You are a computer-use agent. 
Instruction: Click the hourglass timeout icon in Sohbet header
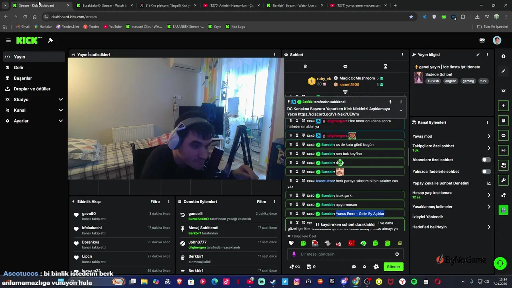[x=386, y=66]
